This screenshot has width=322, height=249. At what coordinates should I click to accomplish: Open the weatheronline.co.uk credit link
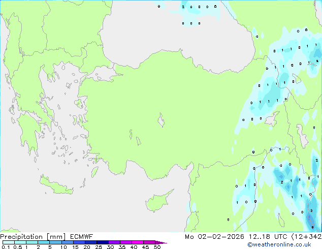pyautogui.click(x=279, y=244)
